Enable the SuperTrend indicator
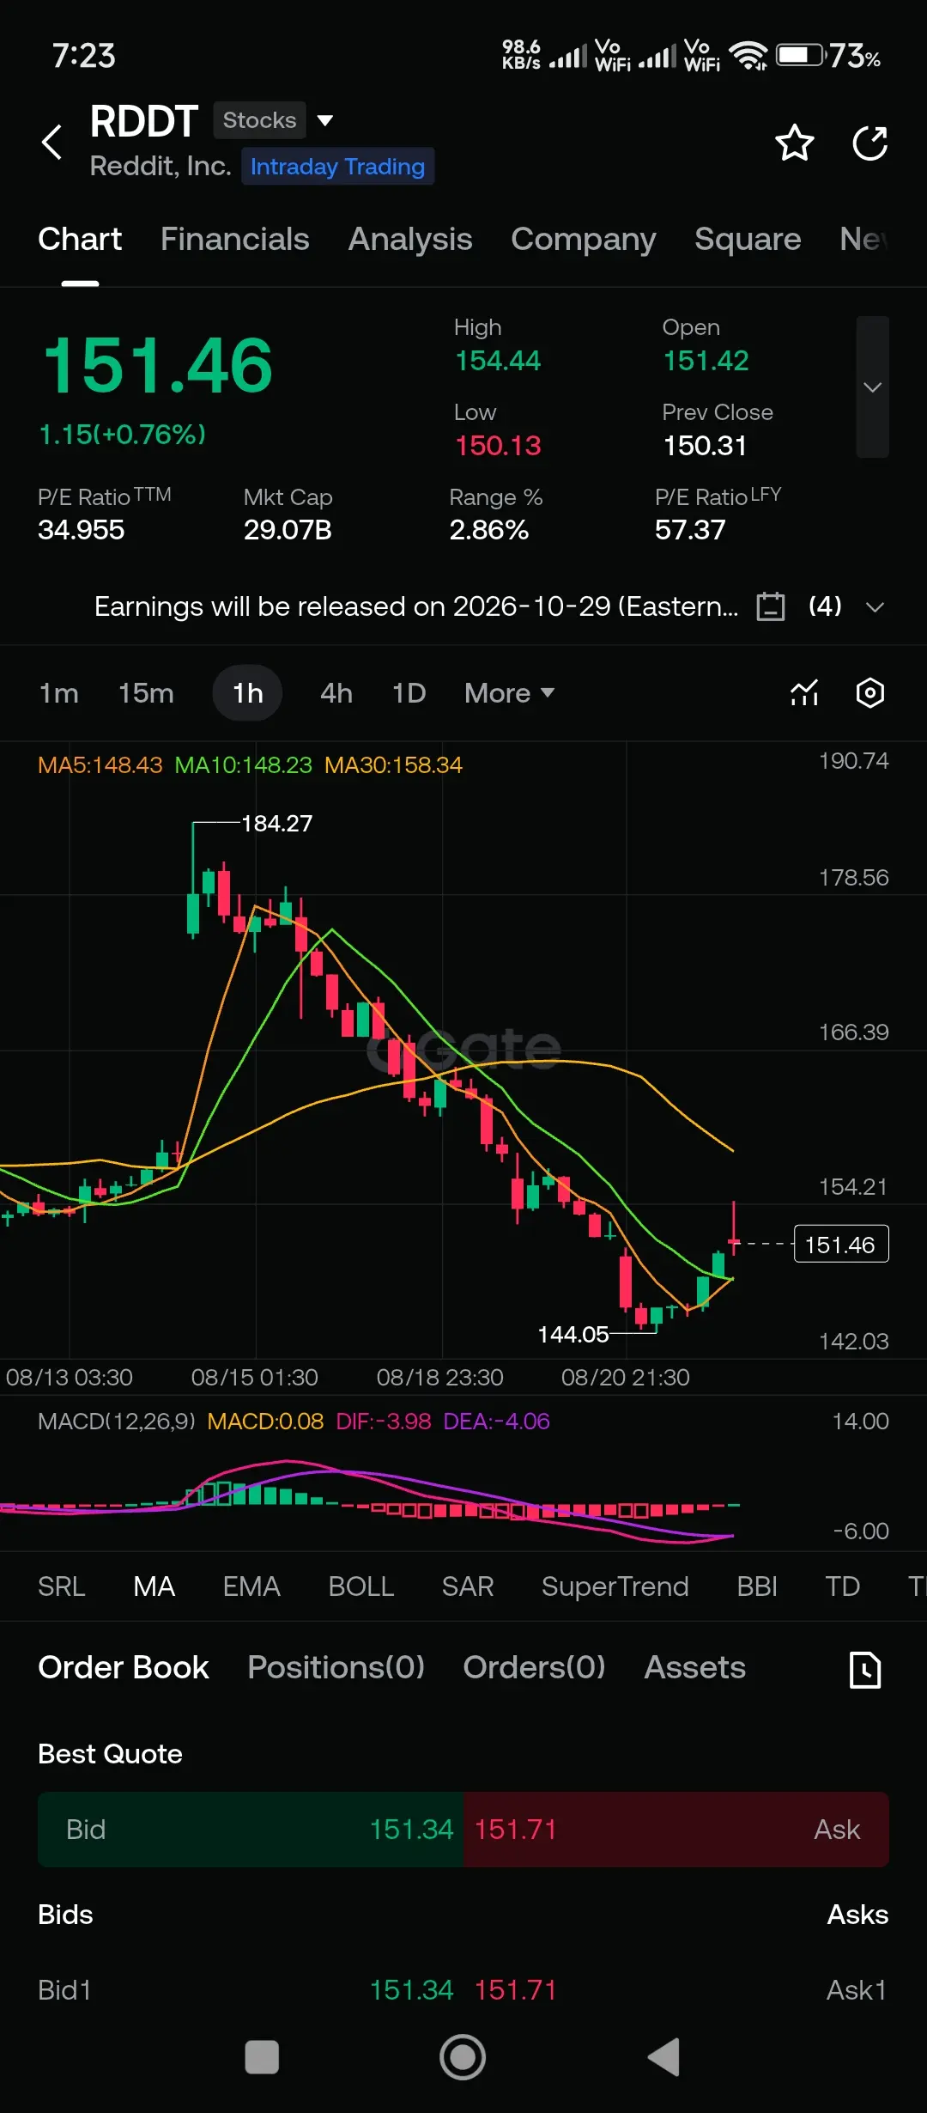This screenshot has height=2113, width=927. tap(615, 1586)
